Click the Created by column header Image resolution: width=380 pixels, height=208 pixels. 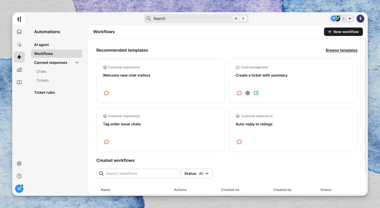[282, 190]
